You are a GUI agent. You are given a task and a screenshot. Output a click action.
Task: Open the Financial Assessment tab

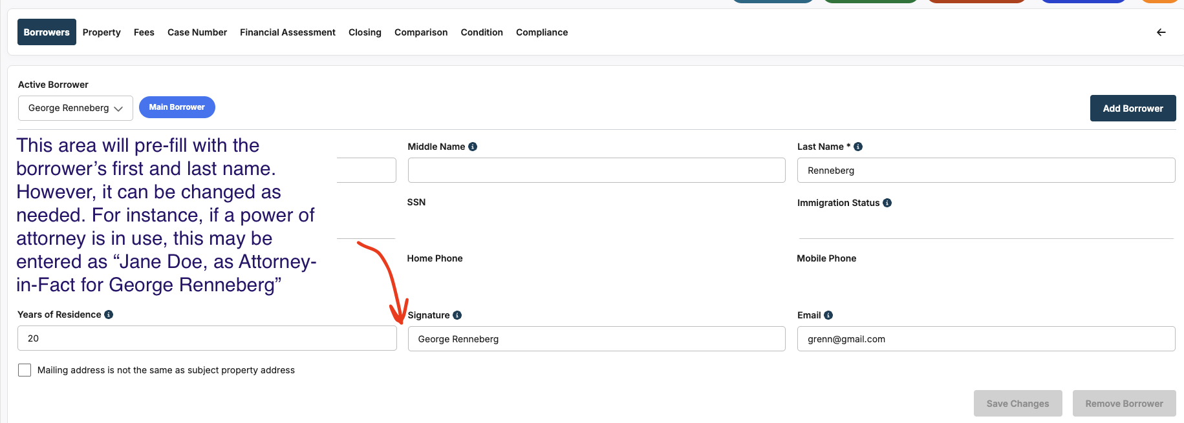[x=287, y=32]
